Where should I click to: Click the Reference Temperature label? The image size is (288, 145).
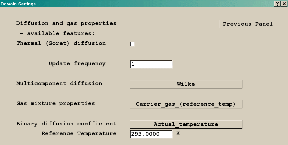(79, 134)
